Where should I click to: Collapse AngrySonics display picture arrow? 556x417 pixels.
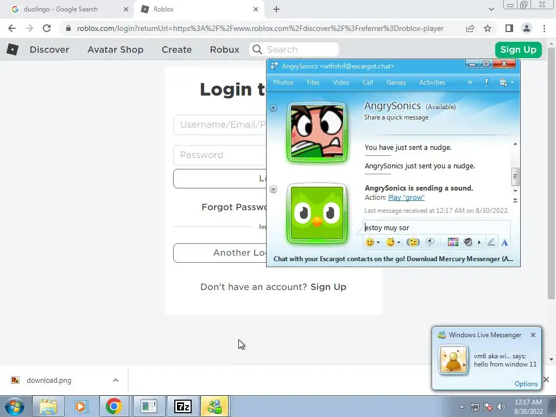(x=274, y=108)
